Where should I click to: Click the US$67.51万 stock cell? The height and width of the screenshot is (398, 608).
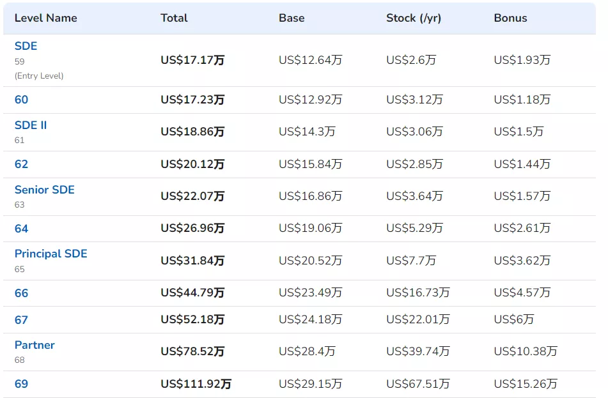(x=418, y=384)
